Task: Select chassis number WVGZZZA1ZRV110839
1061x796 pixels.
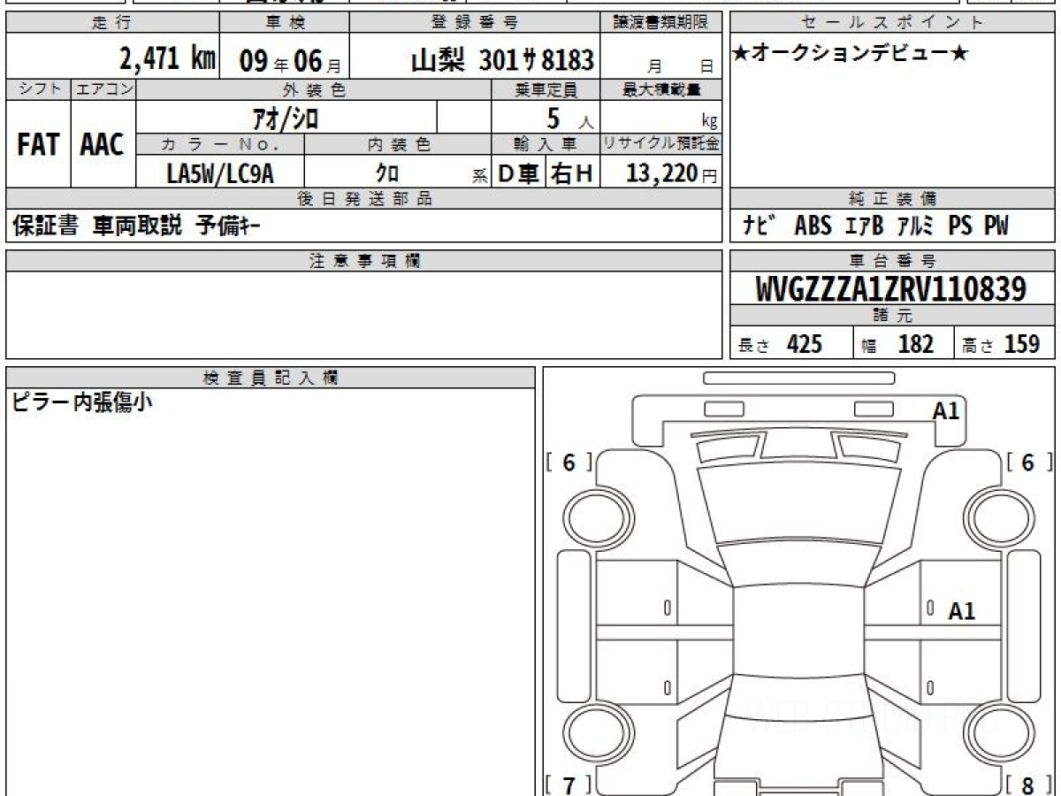Action: [891, 288]
